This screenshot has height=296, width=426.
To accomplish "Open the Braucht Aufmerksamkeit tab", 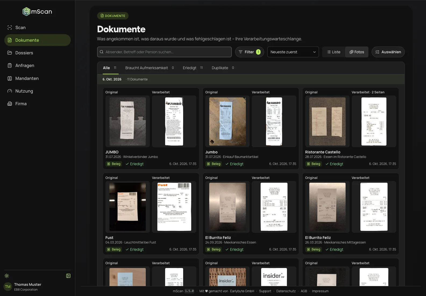I will click(x=150, y=68).
